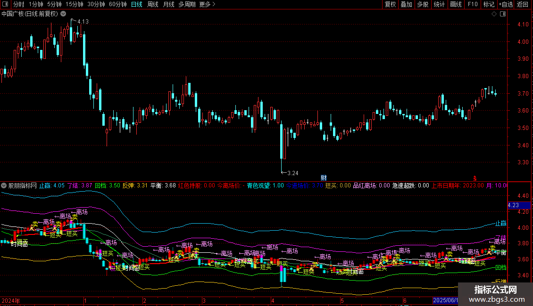The width and height of the screenshot is (533, 306).
Task: Click the 叠加 overlay button
Action: (407, 4)
